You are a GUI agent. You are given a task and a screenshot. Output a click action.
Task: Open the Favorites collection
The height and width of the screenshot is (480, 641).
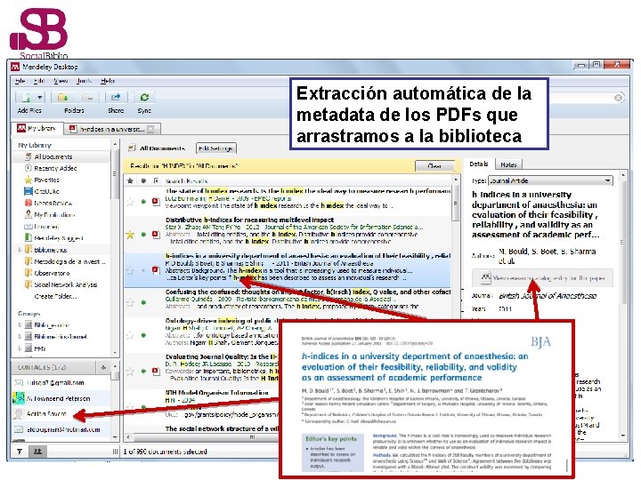point(46,180)
